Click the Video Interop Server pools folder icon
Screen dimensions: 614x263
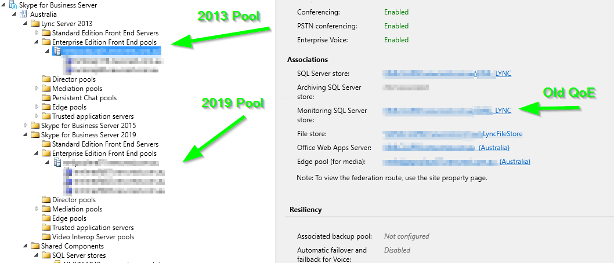point(46,237)
